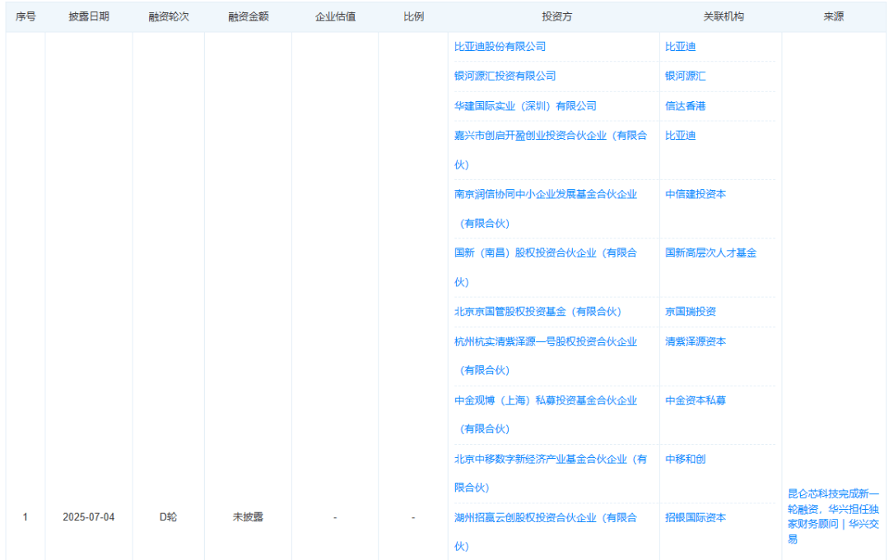Image resolution: width=889 pixels, height=560 pixels.
Task: Open related institution 招银国际资本
Action: [696, 518]
